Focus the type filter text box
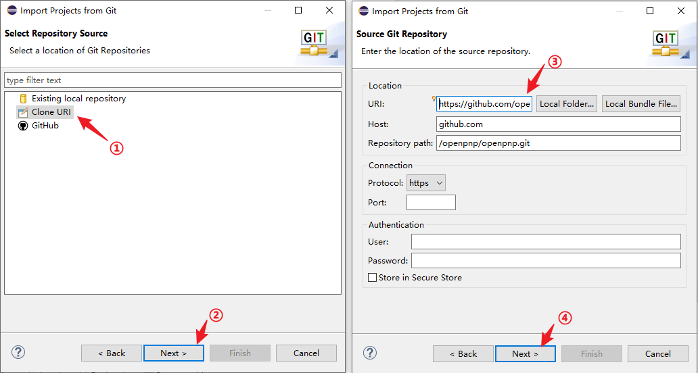 point(172,80)
